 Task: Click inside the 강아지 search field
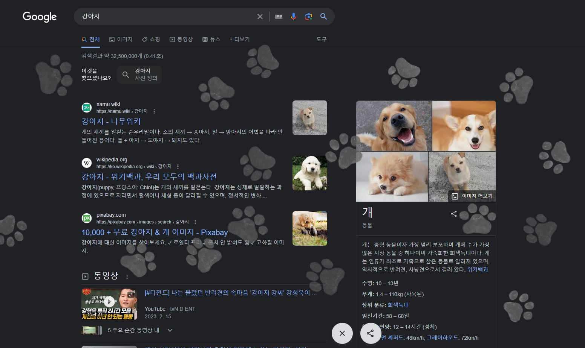click(x=166, y=17)
